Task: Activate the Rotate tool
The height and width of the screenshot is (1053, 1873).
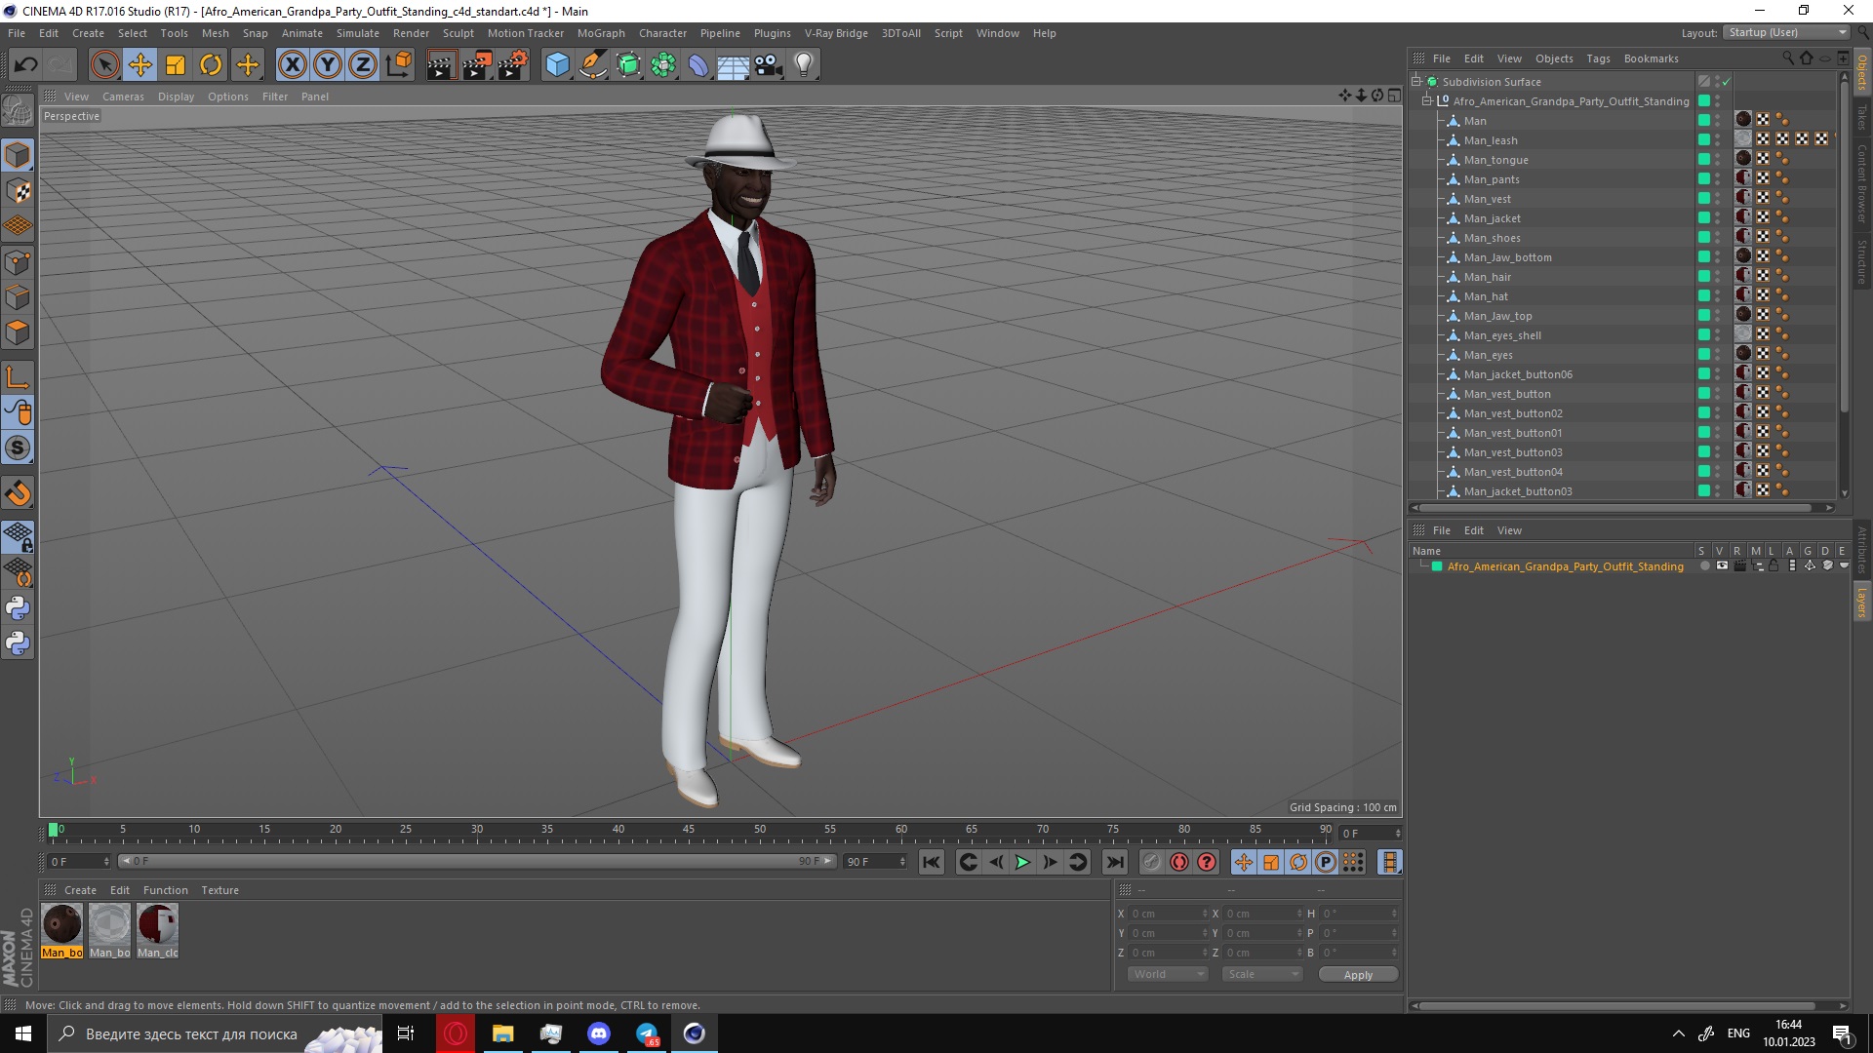Action: coord(211,65)
